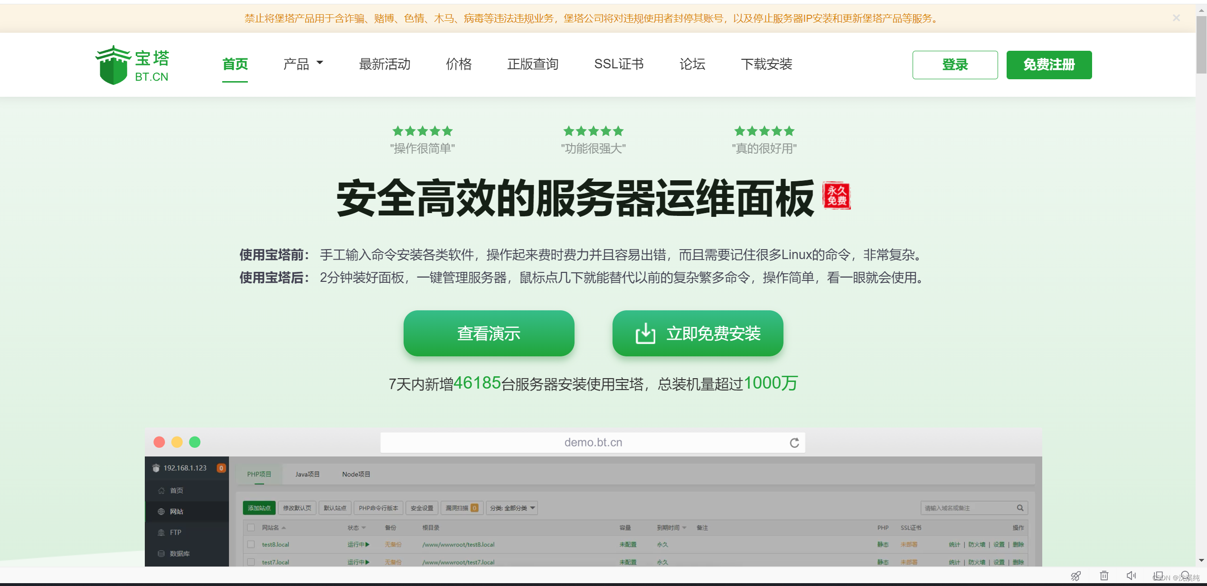Click the download icon on the install button
1207x586 pixels.
coord(645,334)
